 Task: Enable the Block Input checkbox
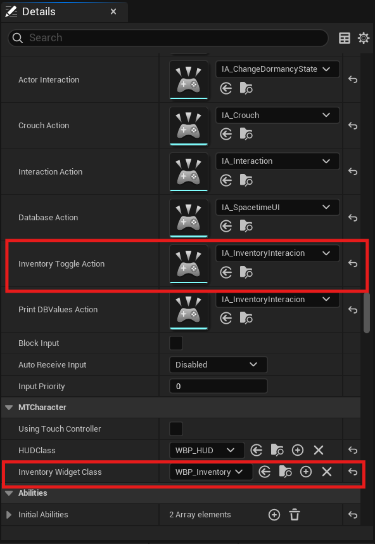coord(176,343)
